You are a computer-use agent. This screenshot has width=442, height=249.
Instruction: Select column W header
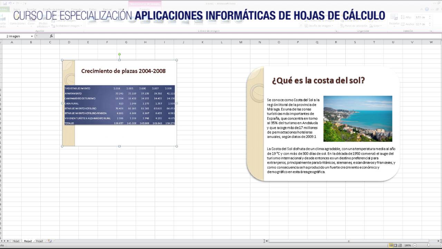click(431, 42)
